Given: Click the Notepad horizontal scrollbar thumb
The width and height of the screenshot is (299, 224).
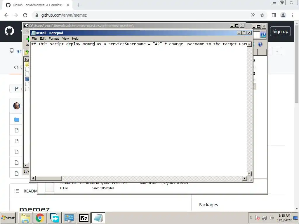Looking at the screenshot, I should (x=49, y=178).
